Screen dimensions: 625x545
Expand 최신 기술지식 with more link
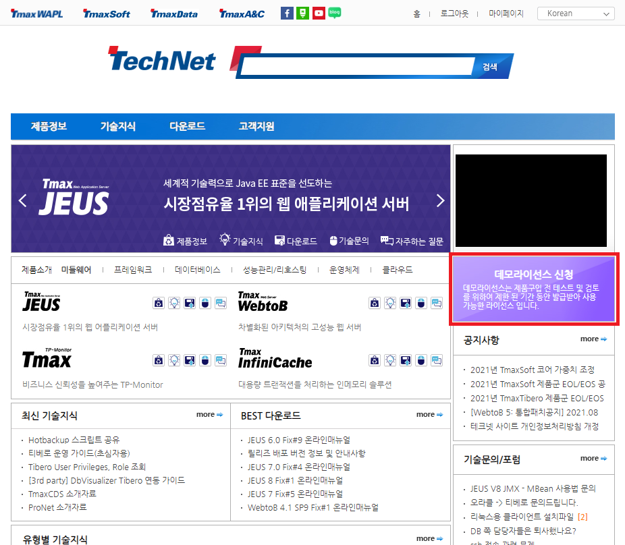coord(210,415)
